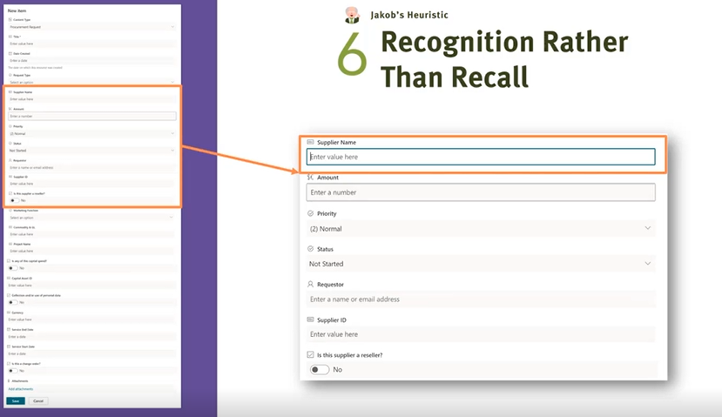Viewport: 722px width, 417px height.
Task: Open the Request Type dropdown in small form
Action: coord(91,82)
